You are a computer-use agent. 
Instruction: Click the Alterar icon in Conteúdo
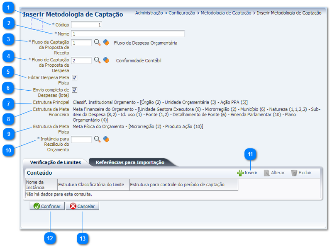point(266,173)
